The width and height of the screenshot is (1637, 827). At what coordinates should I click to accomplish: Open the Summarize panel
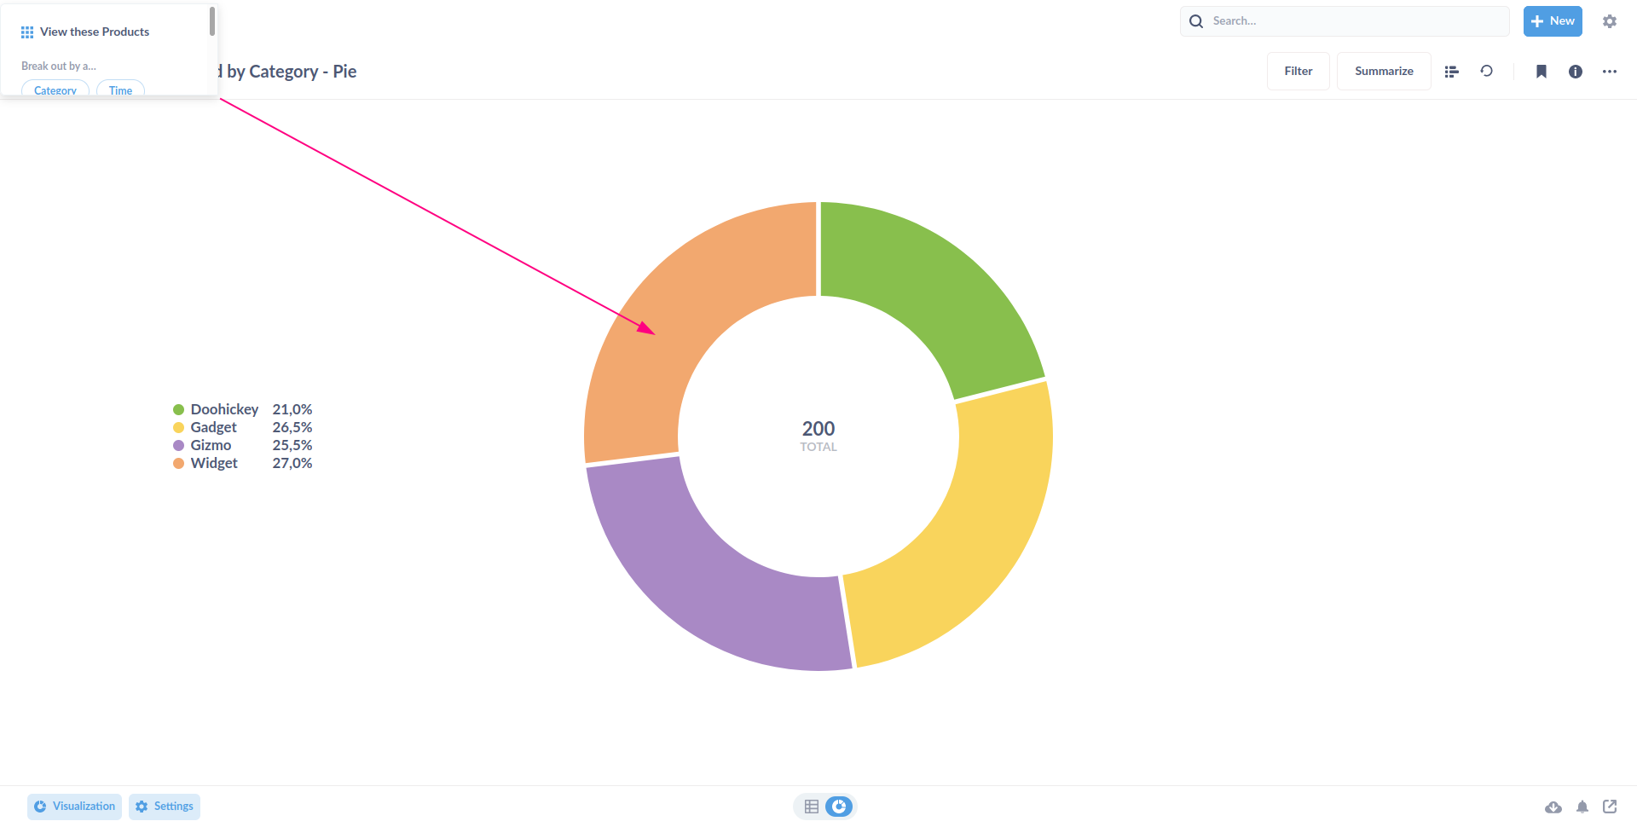(1383, 71)
